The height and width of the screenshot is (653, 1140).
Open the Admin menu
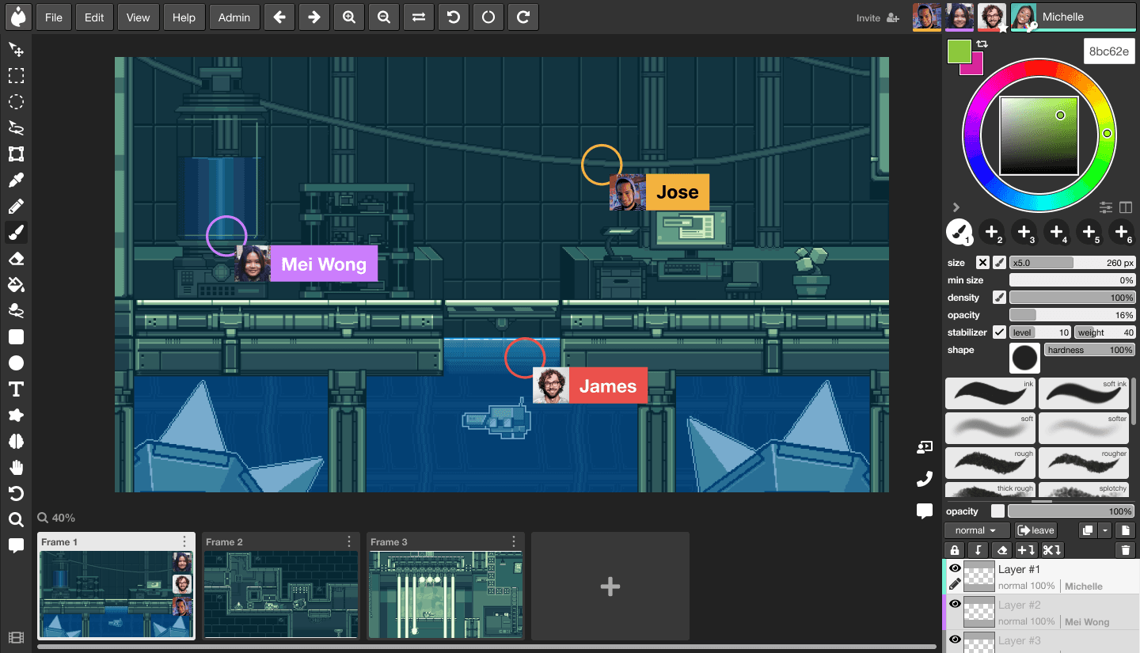point(234,17)
